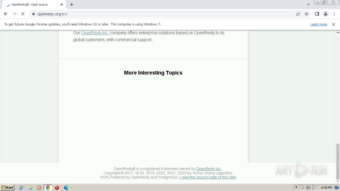Restore the Chrome window size
Image resolution: width=340 pixels, height=191 pixels.
pyautogui.click(x=324, y=2)
